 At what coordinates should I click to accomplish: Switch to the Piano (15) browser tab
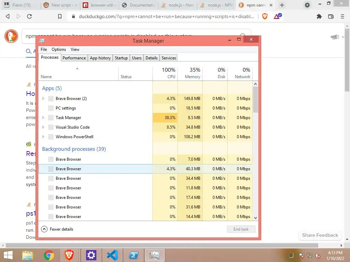tap(21, 5)
